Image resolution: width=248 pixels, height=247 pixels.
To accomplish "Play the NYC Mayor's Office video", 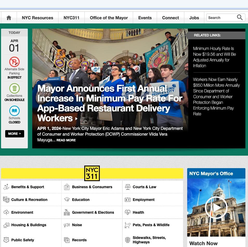I will [x=216, y=207].
